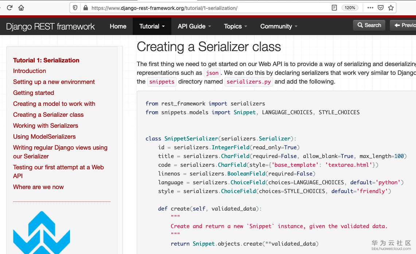Open the API Guide dropdown
Image resolution: width=416 pixels, height=254 pixels.
tap(194, 26)
